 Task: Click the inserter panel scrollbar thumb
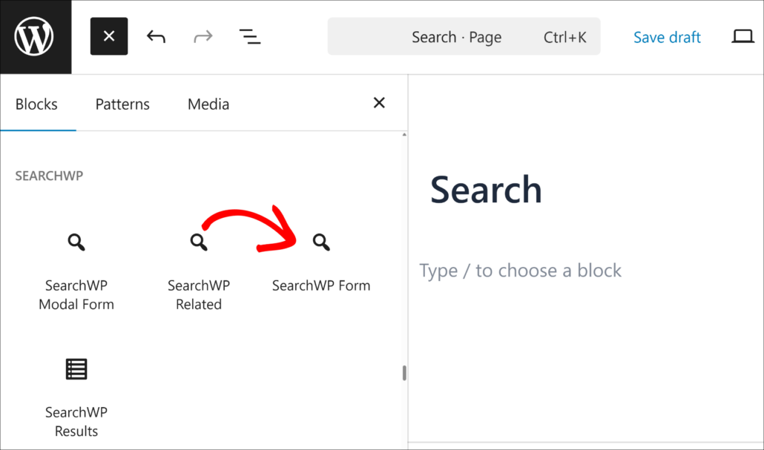pos(404,373)
